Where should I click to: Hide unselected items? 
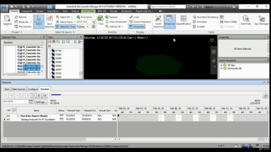[116, 22]
